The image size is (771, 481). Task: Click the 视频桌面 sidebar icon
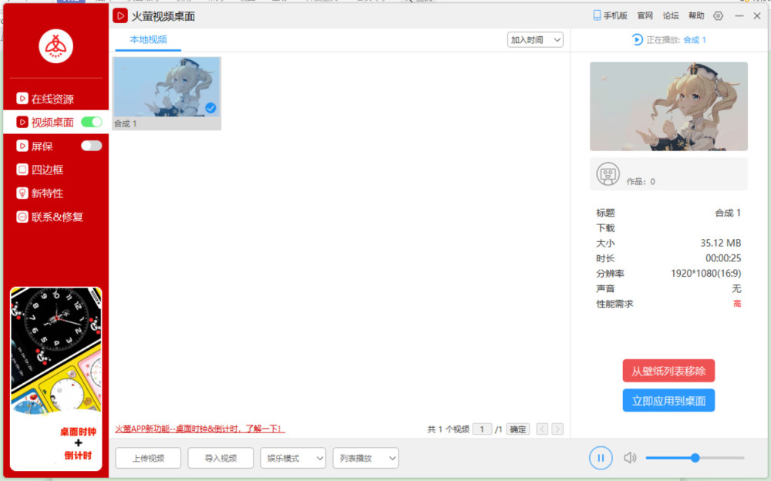22,122
